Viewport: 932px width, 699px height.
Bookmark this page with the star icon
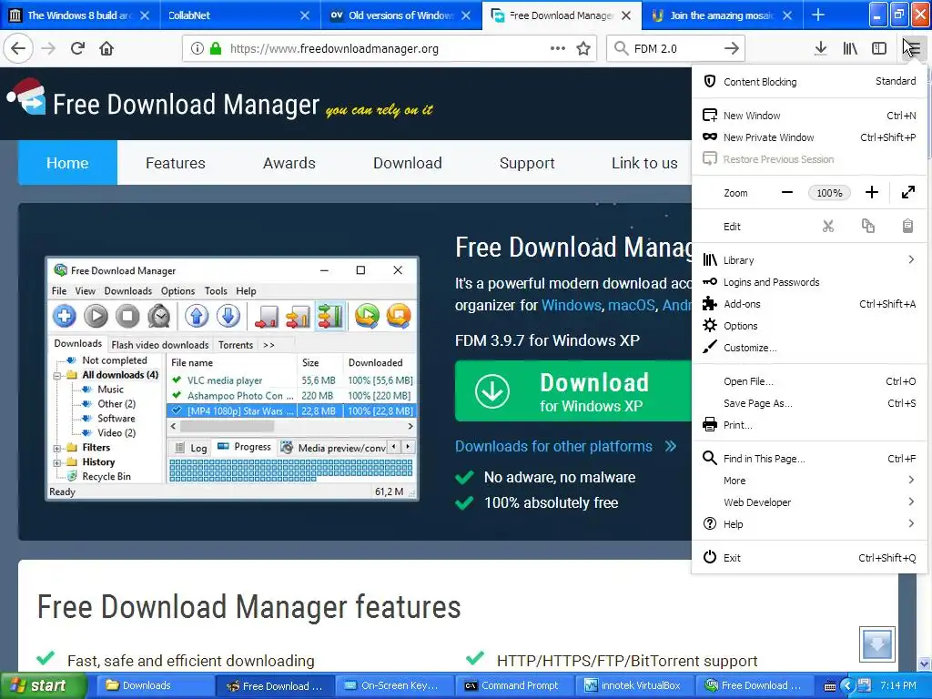click(x=583, y=49)
